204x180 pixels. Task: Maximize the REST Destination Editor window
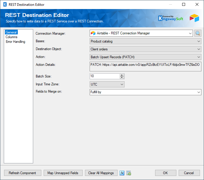tap(184, 4)
